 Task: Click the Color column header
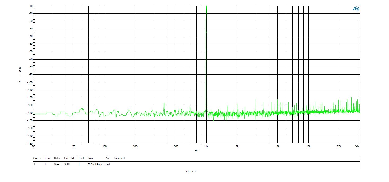[57, 158]
